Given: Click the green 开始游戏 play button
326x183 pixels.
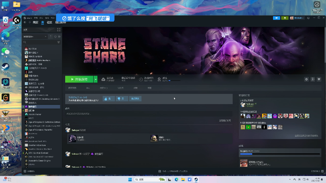Looking at the screenshot, I should coord(79,79).
